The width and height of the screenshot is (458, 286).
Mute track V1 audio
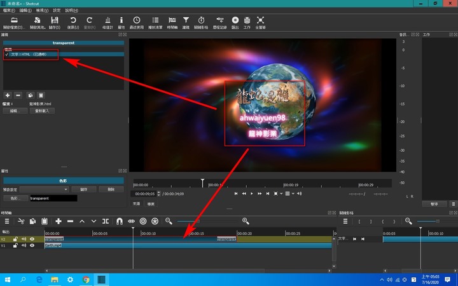pyautogui.click(x=24, y=245)
